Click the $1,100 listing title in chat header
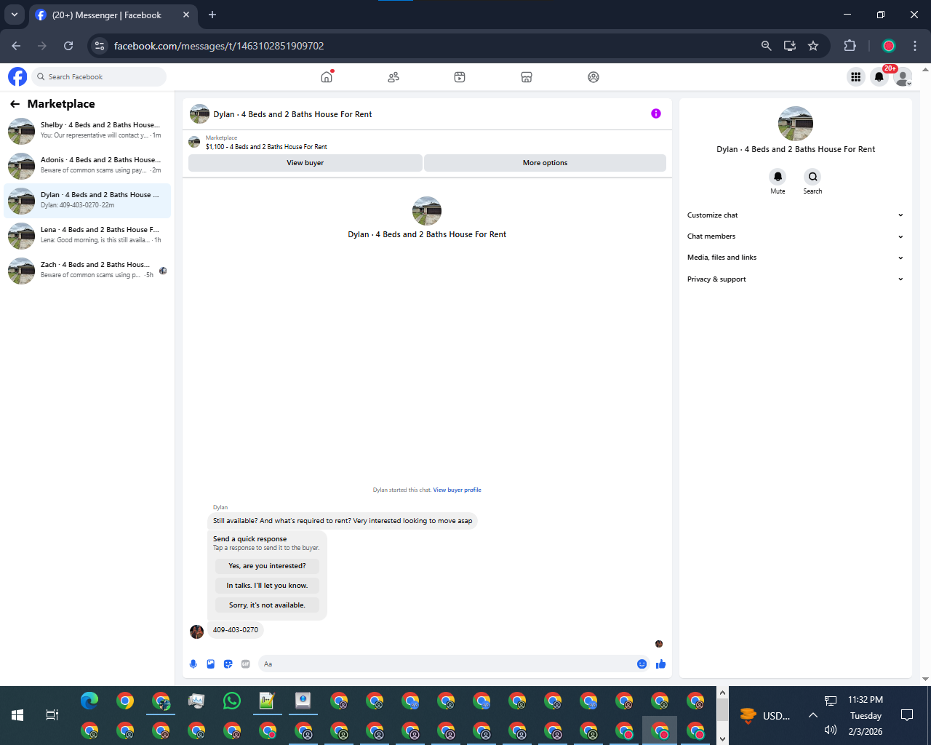 (x=266, y=147)
